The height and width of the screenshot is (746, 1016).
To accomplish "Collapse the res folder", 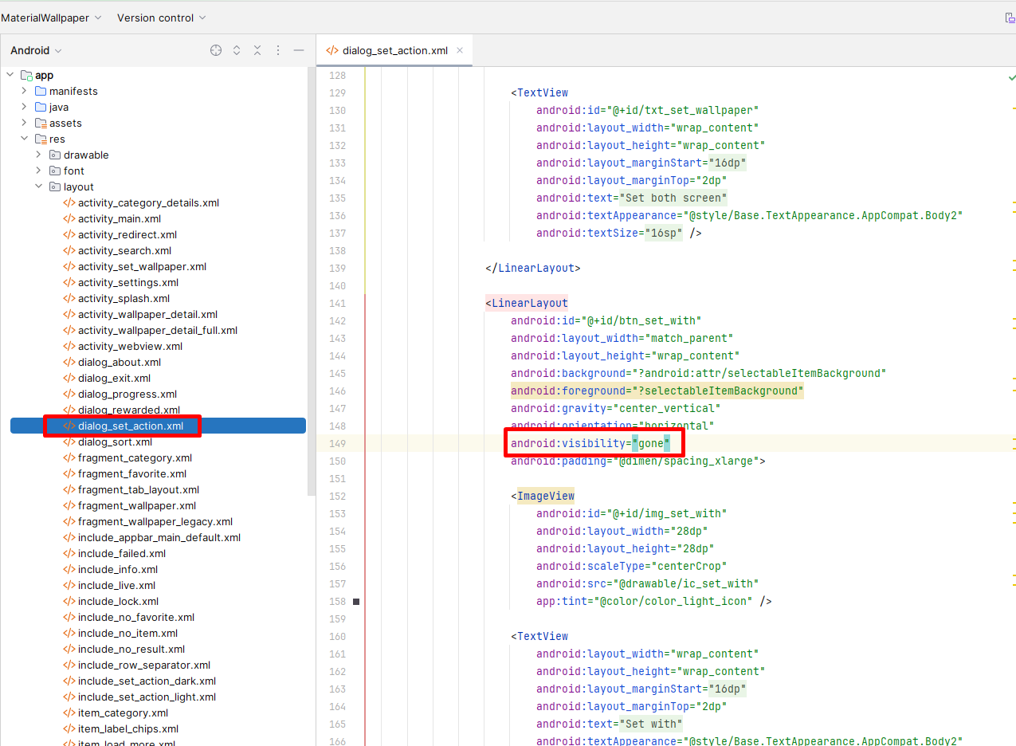I will tap(25, 139).
